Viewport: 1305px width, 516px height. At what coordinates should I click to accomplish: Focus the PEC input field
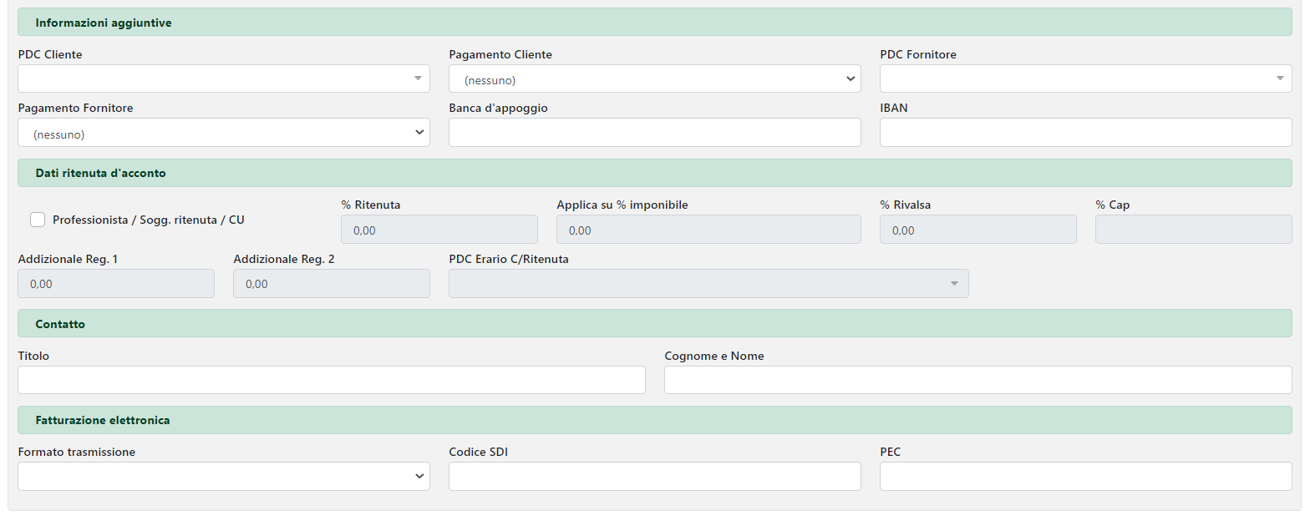tap(1085, 476)
